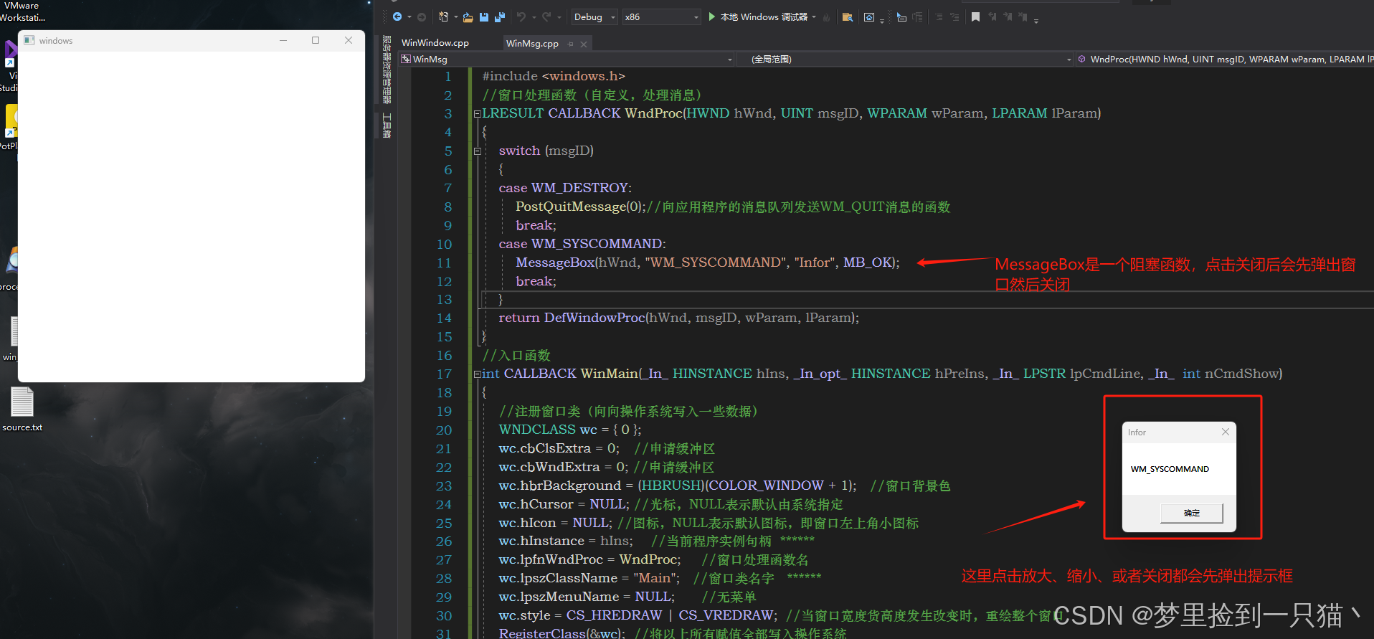Open the 工具箱 side tab
The image size is (1374, 639).
point(387,125)
